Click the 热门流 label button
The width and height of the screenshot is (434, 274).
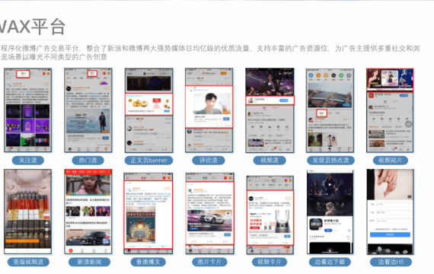click(x=88, y=161)
